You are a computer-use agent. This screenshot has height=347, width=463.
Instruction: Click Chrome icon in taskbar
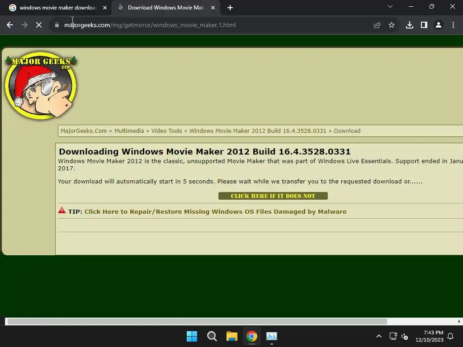251,336
